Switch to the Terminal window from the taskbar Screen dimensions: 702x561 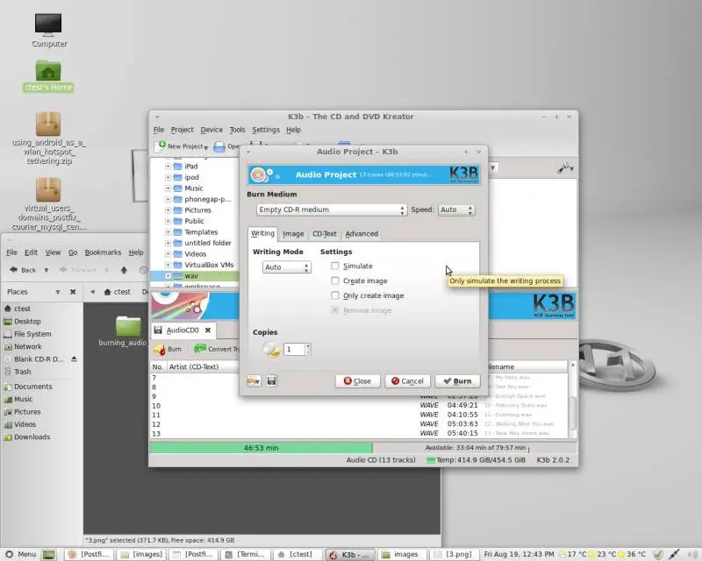[x=247, y=554]
